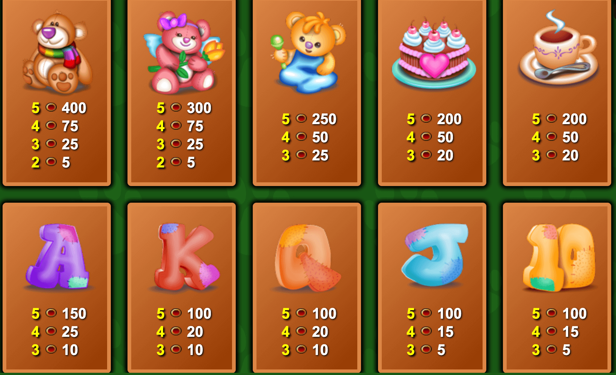This screenshot has height=375, width=616.
Task: Click the blue letter J symbol
Action: point(434,255)
